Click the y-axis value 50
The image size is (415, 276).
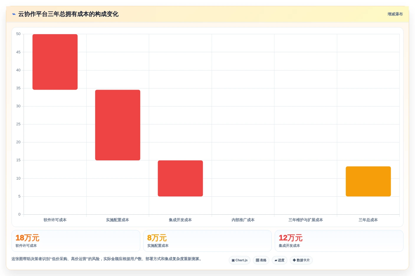[x=18, y=34]
